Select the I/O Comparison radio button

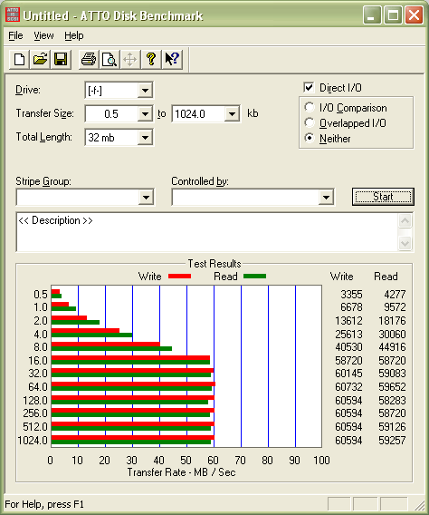tap(309, 107)
